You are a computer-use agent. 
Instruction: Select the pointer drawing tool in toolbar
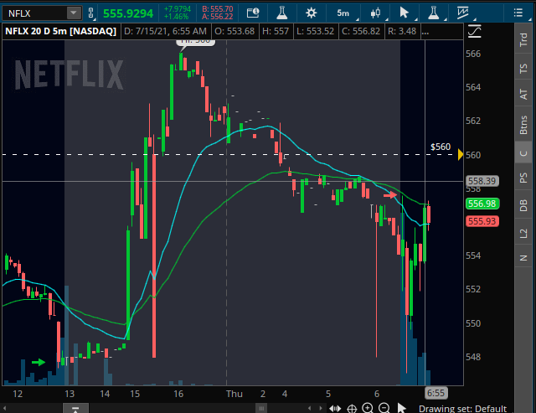[x=404, y=13]
